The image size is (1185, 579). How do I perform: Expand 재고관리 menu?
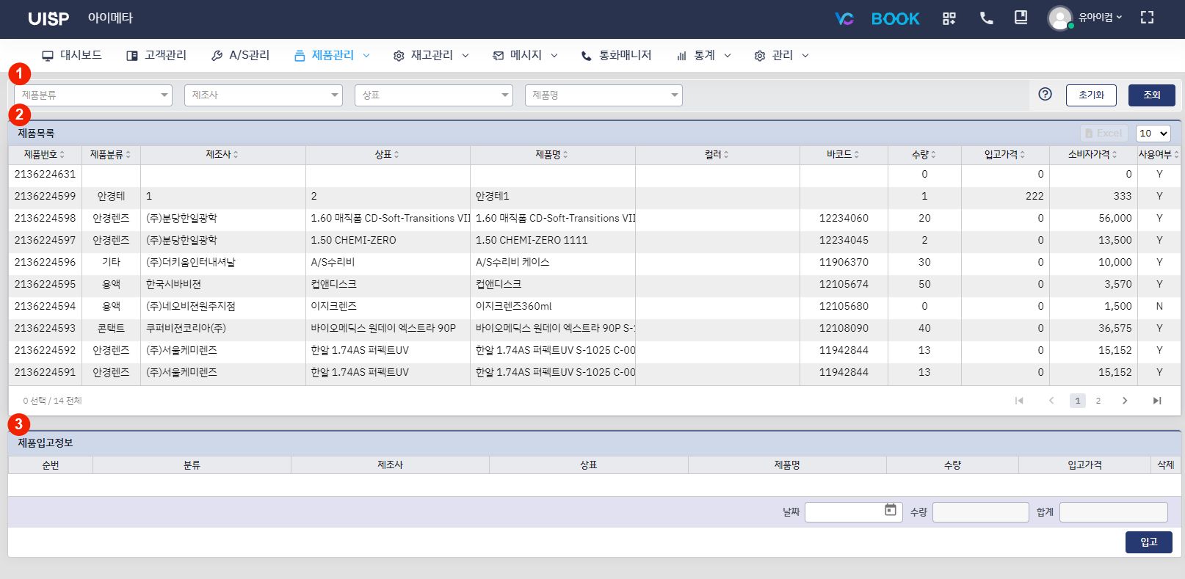tap(431, 55)
